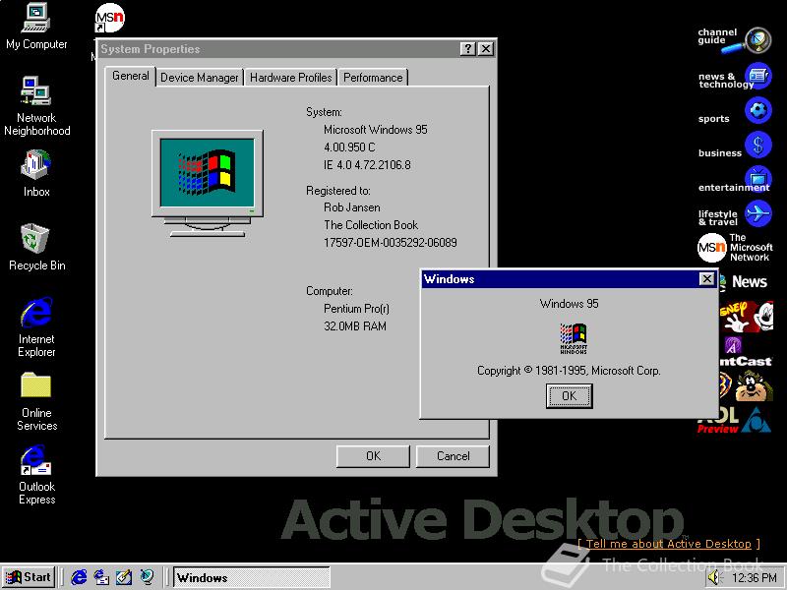The image size is (787, 590).
Task: Open the AOL Preview channel
Action: click(x=734, y=420)
